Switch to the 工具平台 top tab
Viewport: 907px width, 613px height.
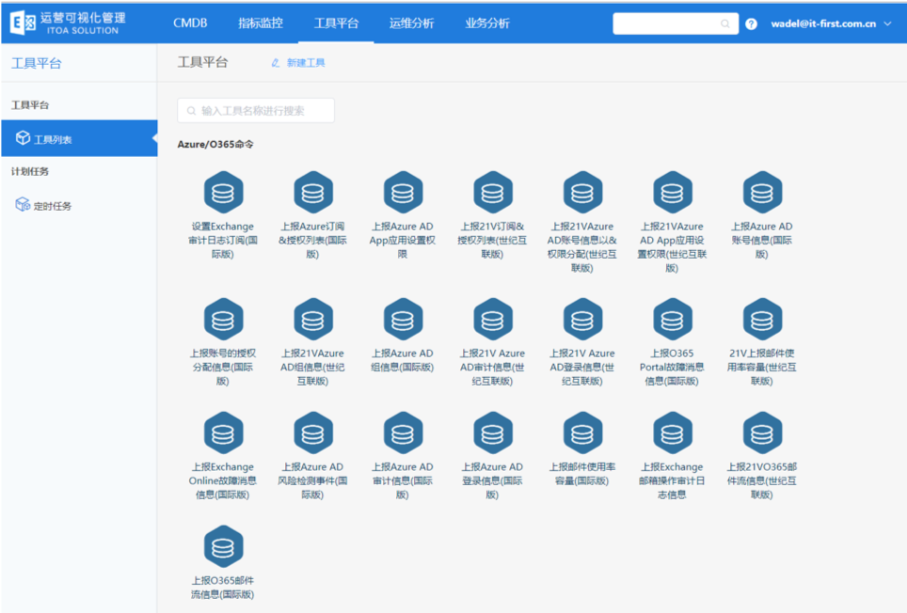pyautogui.click(x=336, y=24)
